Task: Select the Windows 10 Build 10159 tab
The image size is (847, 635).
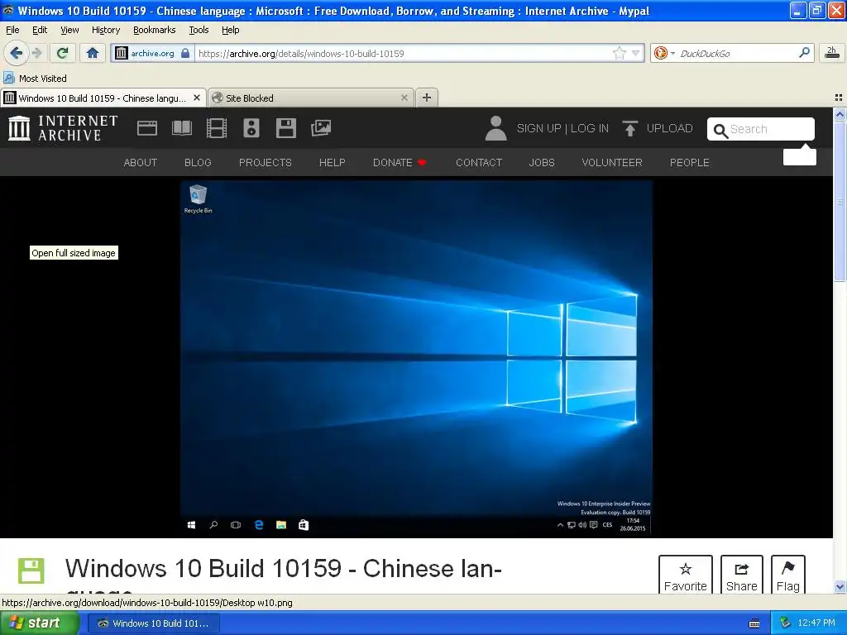Action: (x=103, y=98)
